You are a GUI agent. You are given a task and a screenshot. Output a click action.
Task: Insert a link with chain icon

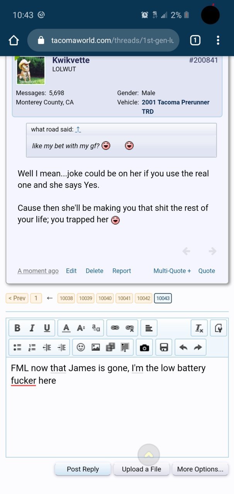(115, 328)
